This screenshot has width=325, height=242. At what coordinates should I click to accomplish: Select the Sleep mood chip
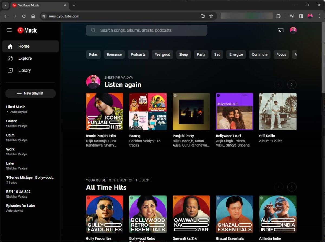coord(183,54)
